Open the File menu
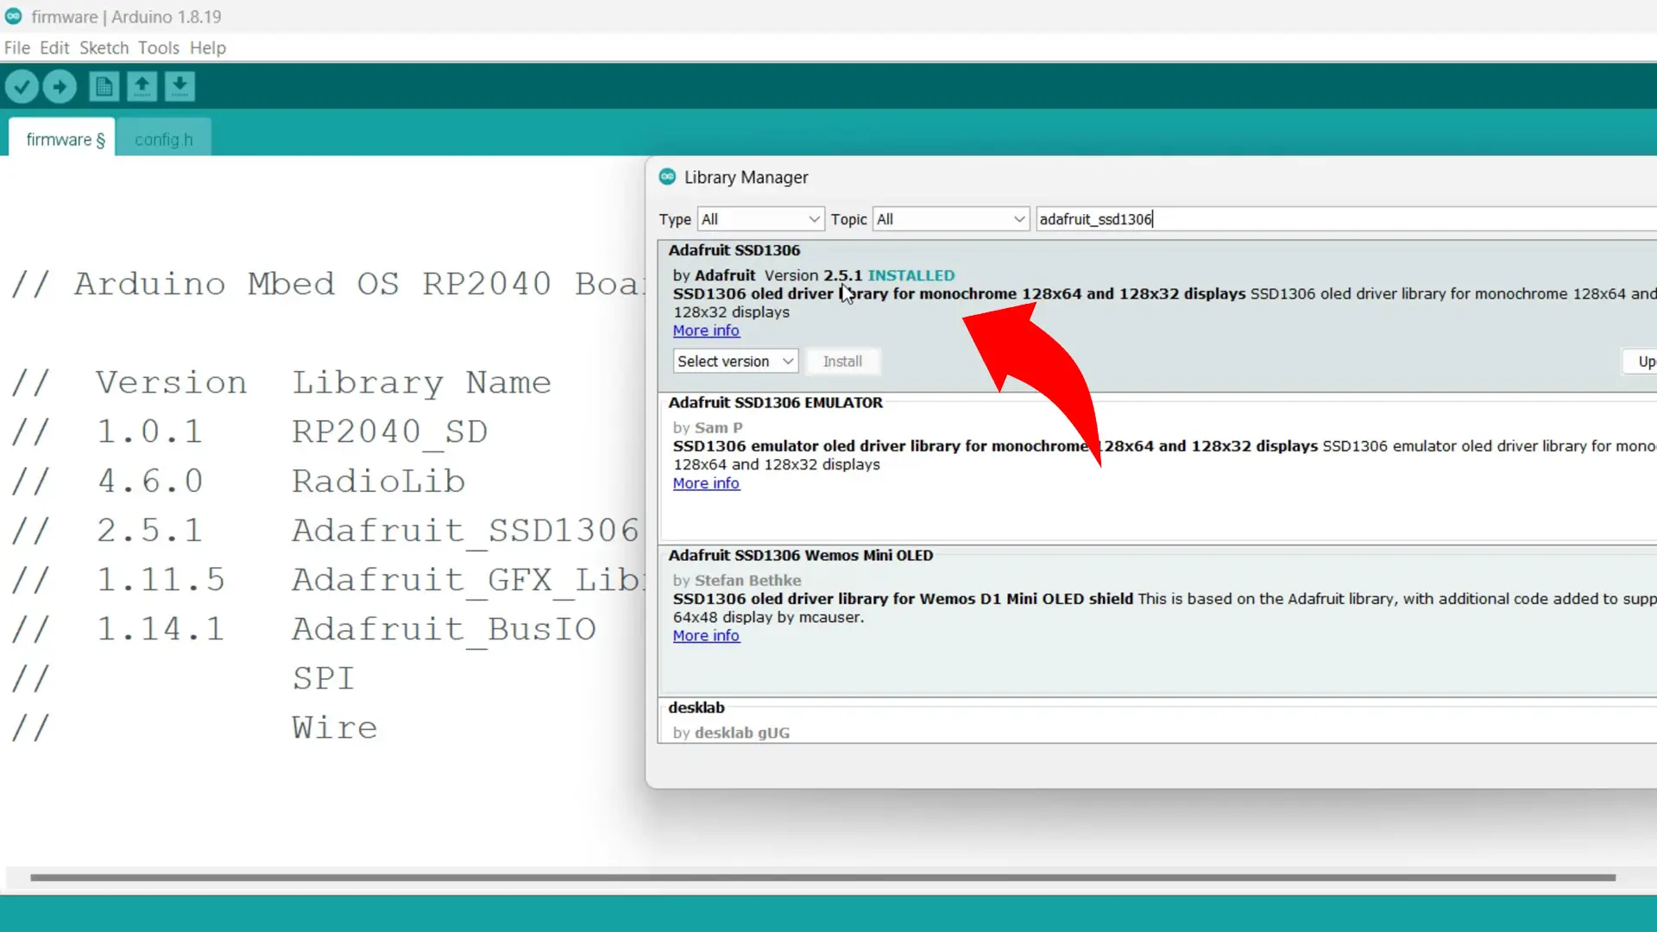 click(x=17, y=47)
